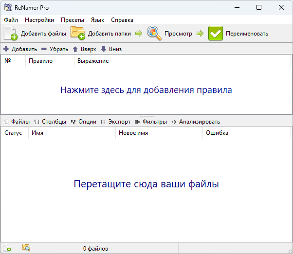Open the Настройки menu
This screenshot has height=254, width=293.
click(39, 20)
